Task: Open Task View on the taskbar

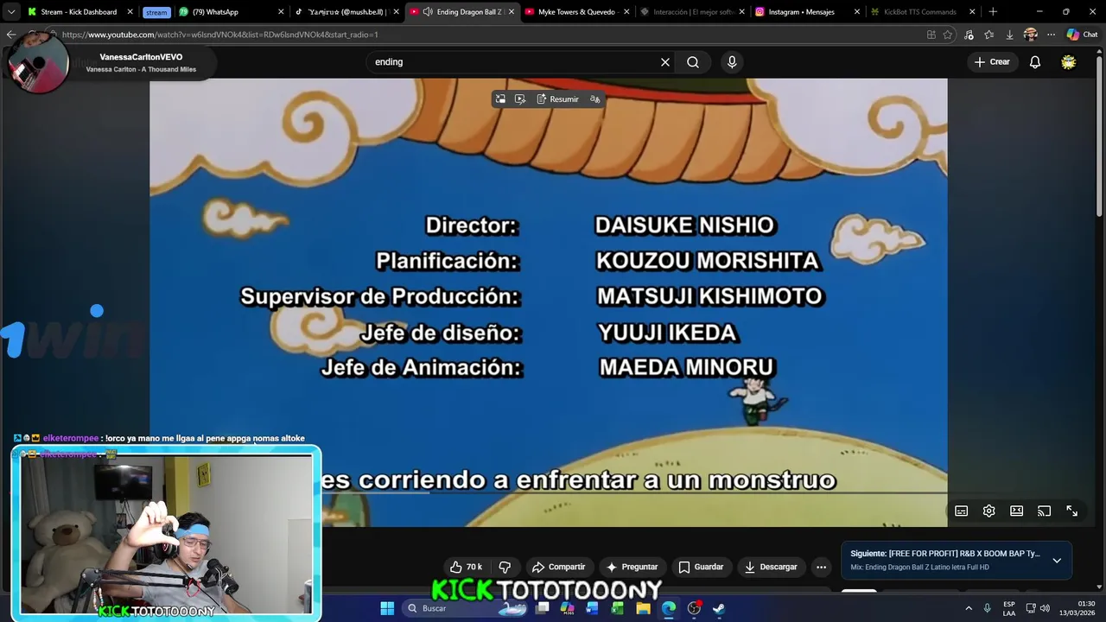Action: pyautogui.click(x=542, y=608)
